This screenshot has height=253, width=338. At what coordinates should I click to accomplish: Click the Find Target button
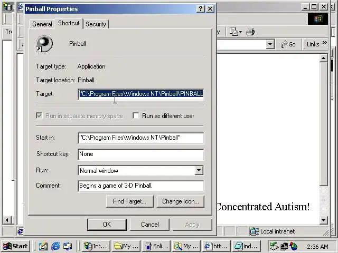coord(129,201)
